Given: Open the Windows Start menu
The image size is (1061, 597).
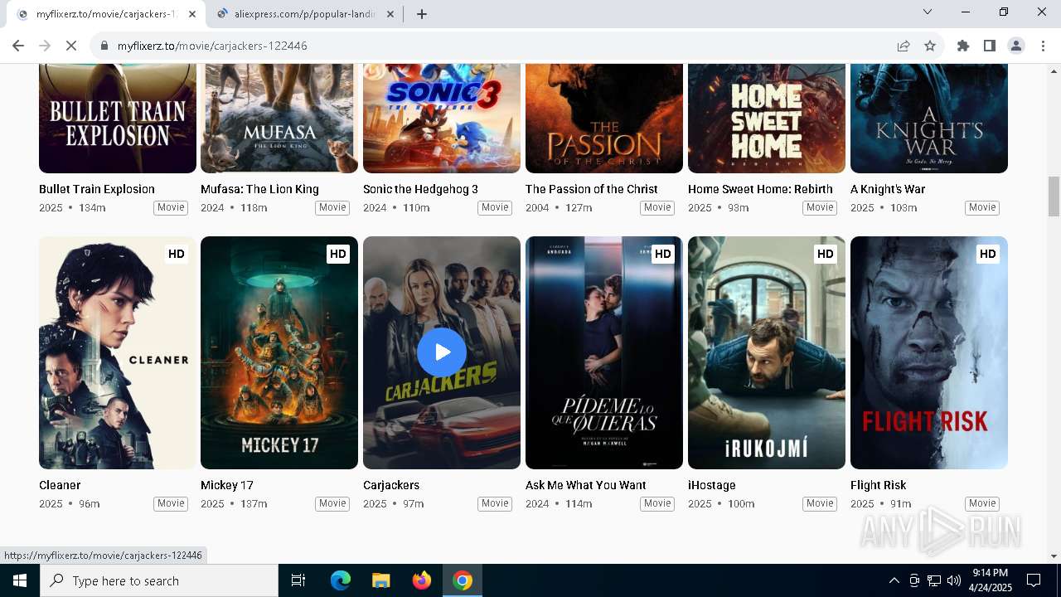Looking at the screenshot, I should 19,580.
